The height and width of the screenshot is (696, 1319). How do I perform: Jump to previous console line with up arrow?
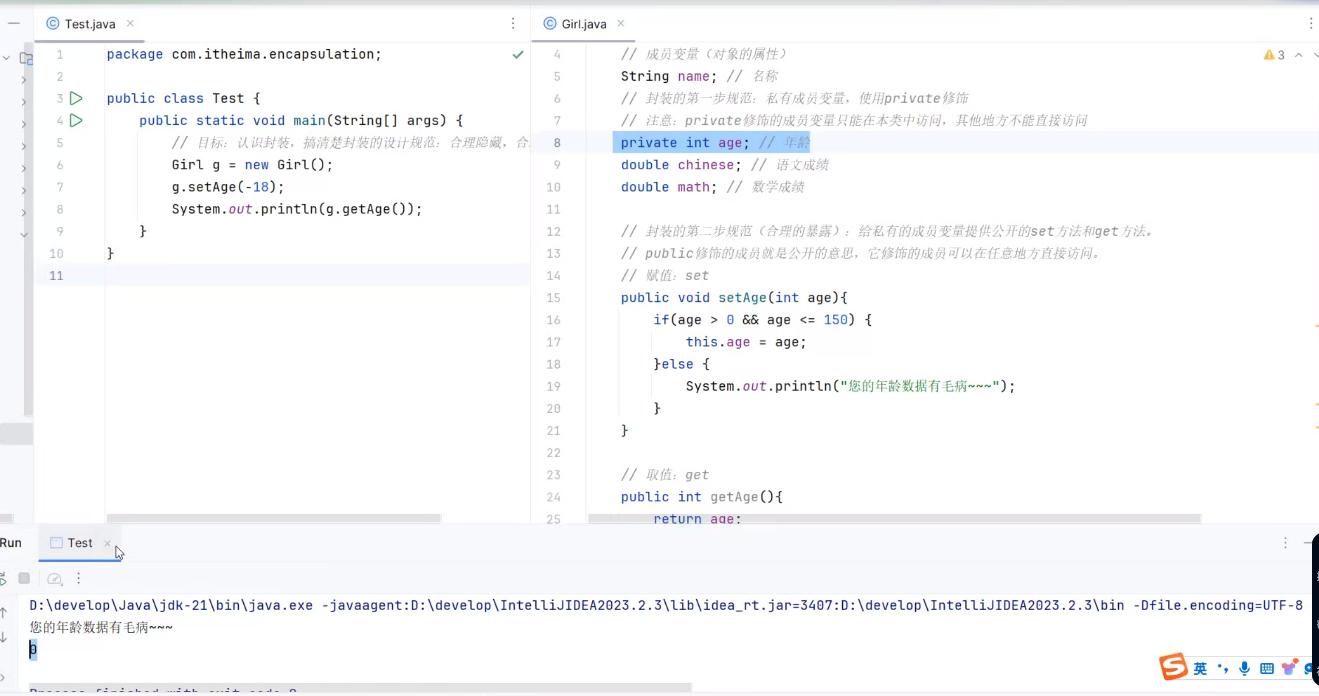point(4,612)
